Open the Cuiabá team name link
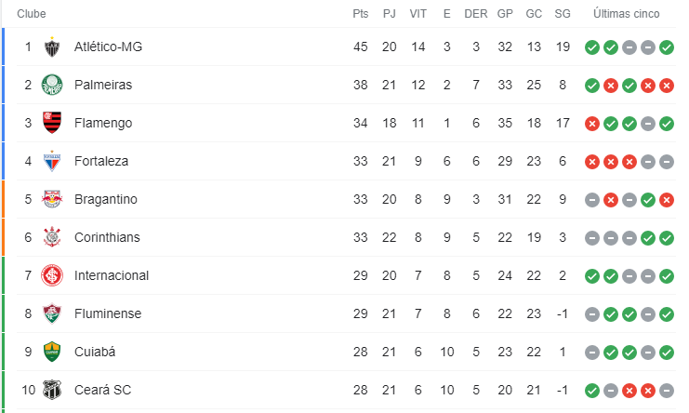This screenshot has height=413, width=689. [95, 352]
